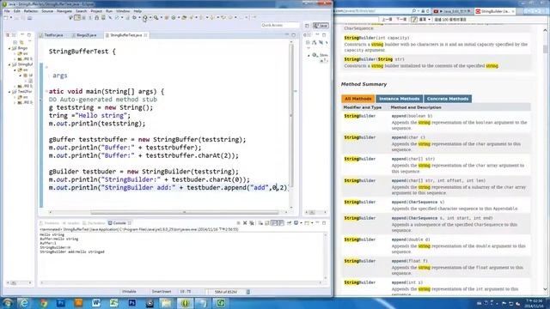
Task: Click the editor vertical scrollbar
Action: pyautogui.click(x=291, y=116)
